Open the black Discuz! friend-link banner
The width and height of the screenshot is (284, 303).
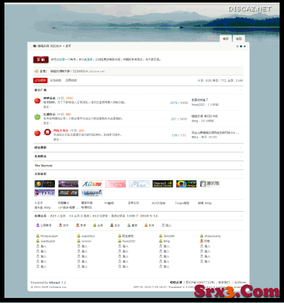click(162, 184)
